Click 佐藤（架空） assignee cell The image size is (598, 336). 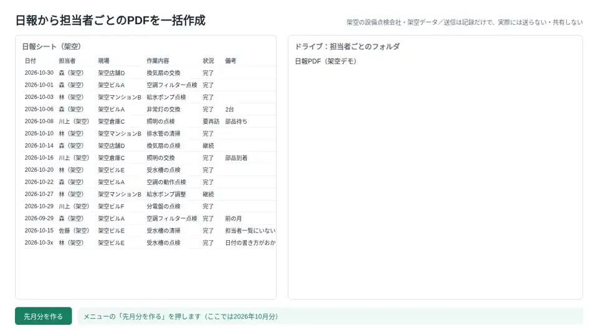(74, 230)
